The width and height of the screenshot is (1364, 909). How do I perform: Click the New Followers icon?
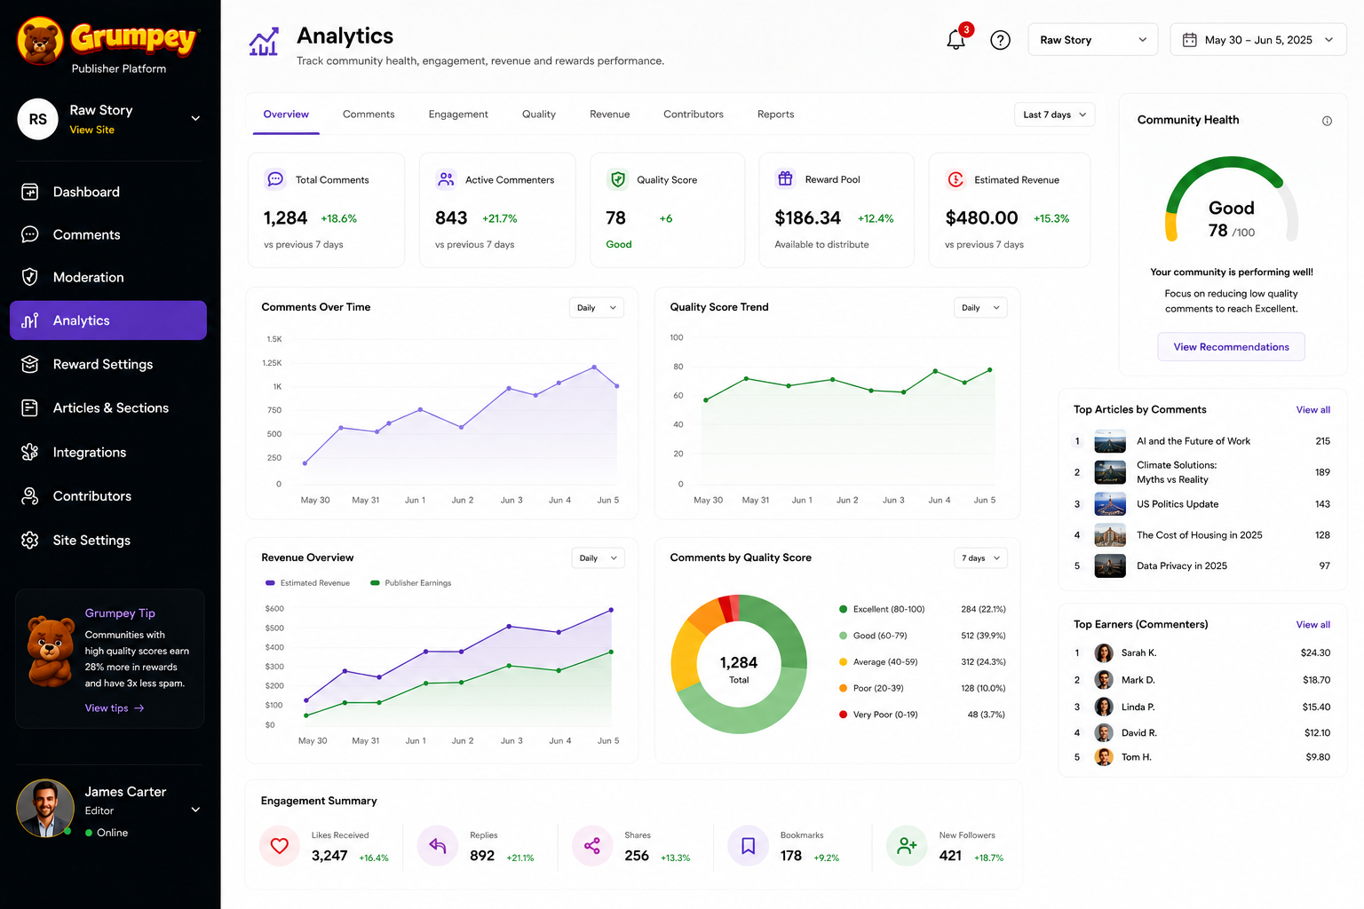pyautogui.click(x=907, y=846)
